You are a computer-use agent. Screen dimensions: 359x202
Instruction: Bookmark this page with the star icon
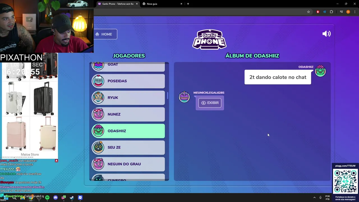(309, 12)
